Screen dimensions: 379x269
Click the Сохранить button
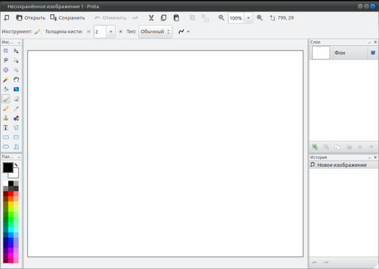68,18
